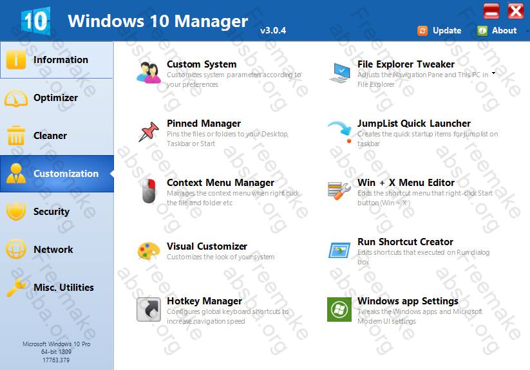
Task: Open JumpList Quick Launcher by its title
Action: tap(413, 124)
